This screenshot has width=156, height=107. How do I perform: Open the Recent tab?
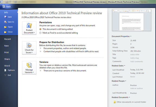pyautogui.click(x=8, y=39)
